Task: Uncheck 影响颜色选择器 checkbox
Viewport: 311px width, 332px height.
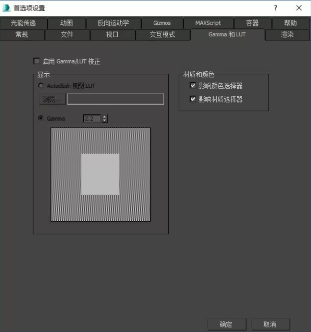Action: (193, 86)
